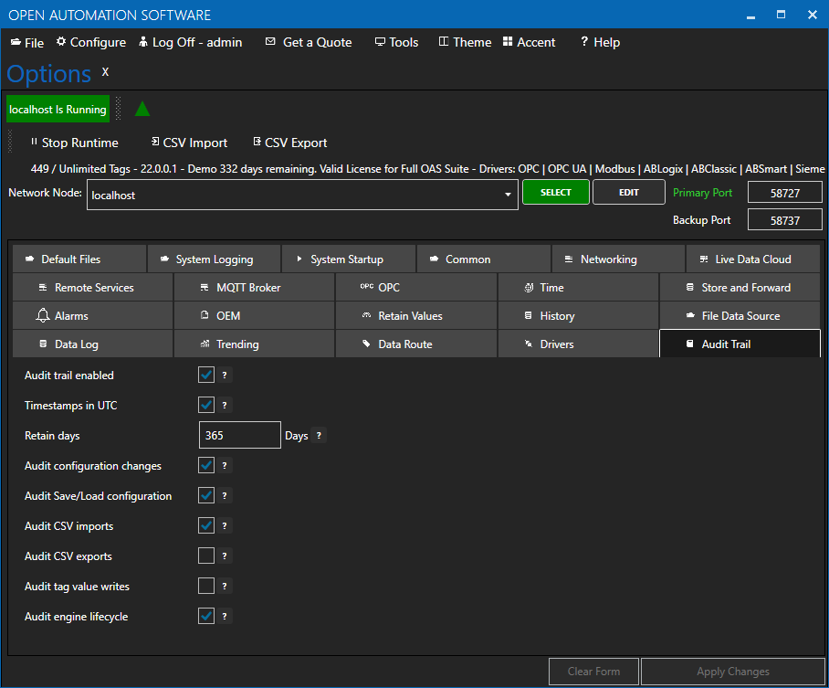Image resolution: width=829 pixels, height=688 pixels.
Task: Click the System Startup play icon
Action: coord(299,259)
